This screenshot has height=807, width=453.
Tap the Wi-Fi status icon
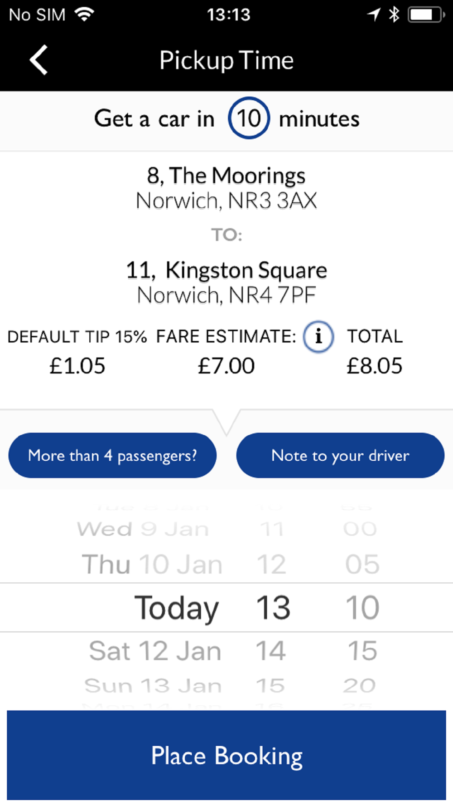tap(85, 15)
